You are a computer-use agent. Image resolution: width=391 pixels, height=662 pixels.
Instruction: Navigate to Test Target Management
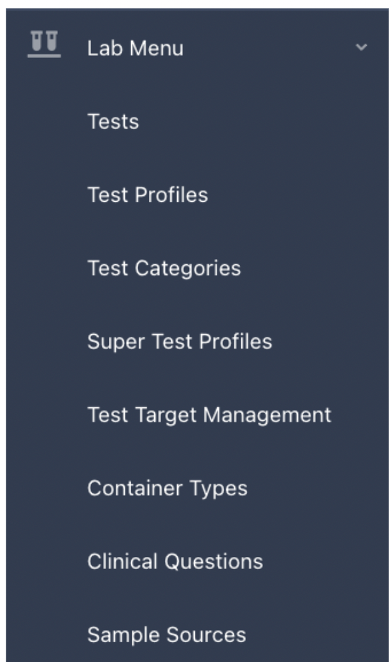[210, 416]
